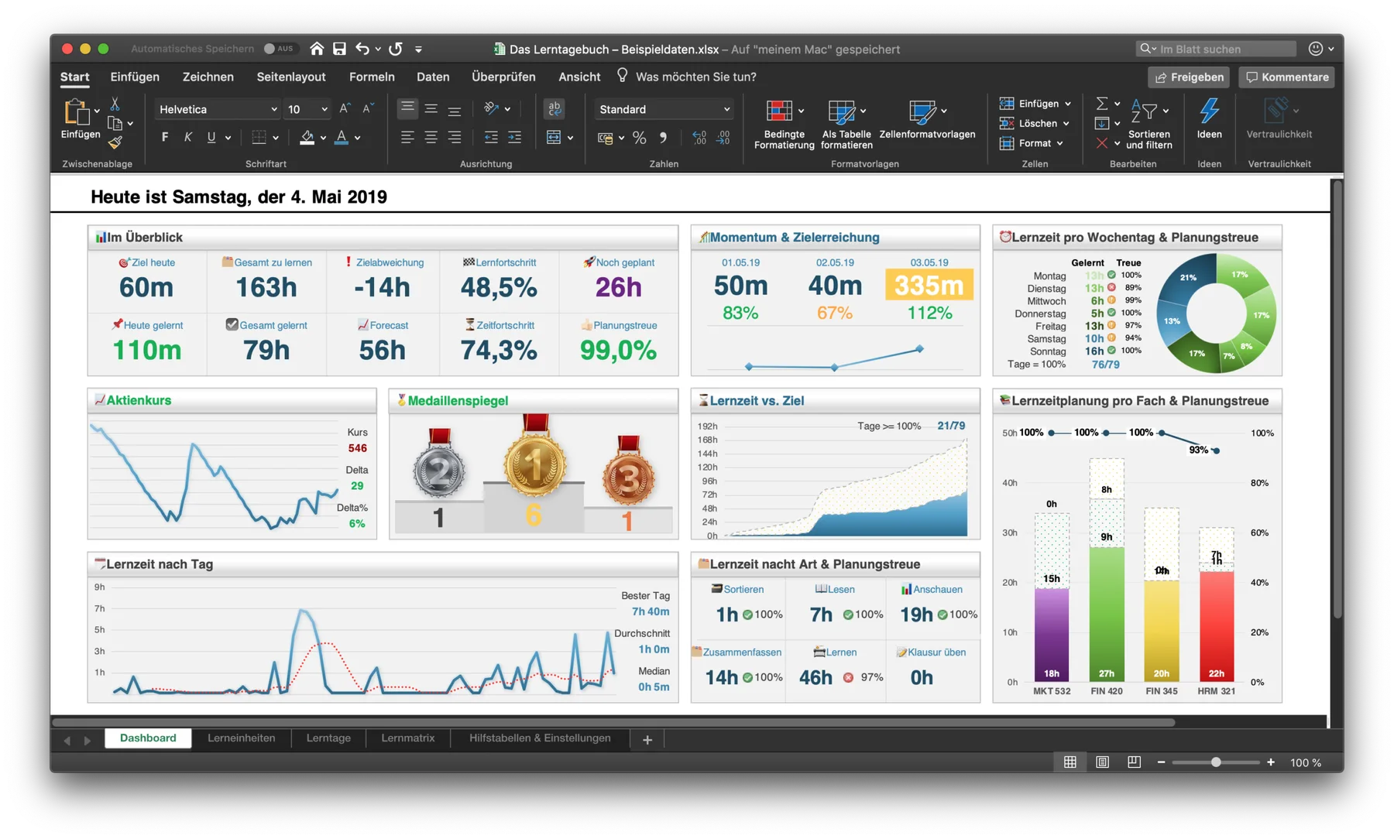This screenshot has width=1394, height=839.
Task: Switch to the Lernmatrix sheet tab
Action: coord(408,738)
